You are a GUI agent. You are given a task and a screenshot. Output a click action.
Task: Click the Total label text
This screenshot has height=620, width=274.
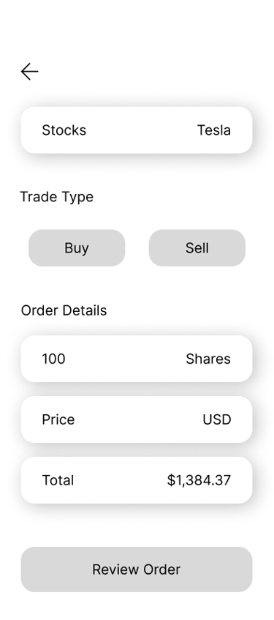[58, 480]
